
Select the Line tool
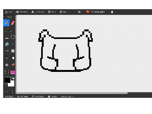7,38
